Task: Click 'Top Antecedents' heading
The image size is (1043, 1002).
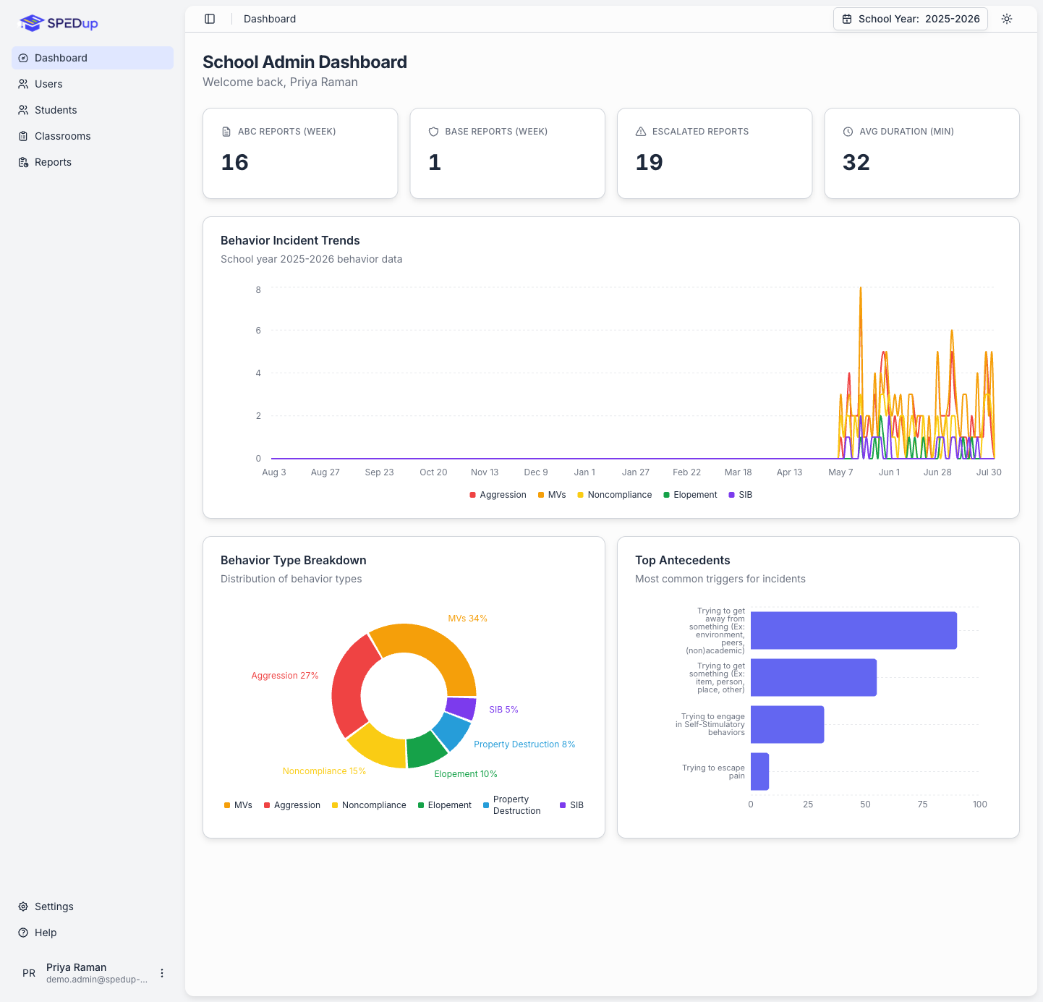Action: (683, 560)
